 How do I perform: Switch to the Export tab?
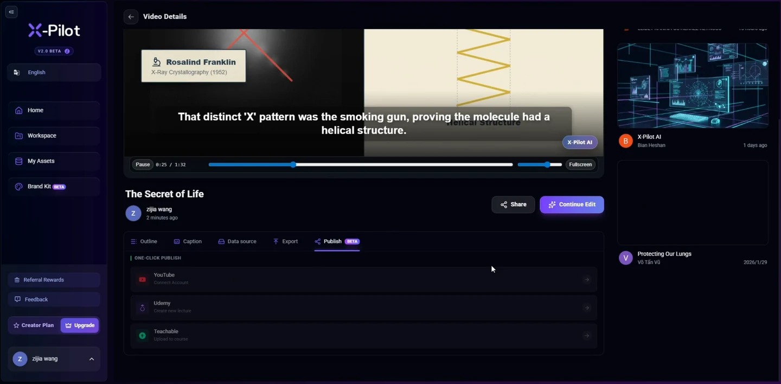pyautogui.click(x=285, y=241)
